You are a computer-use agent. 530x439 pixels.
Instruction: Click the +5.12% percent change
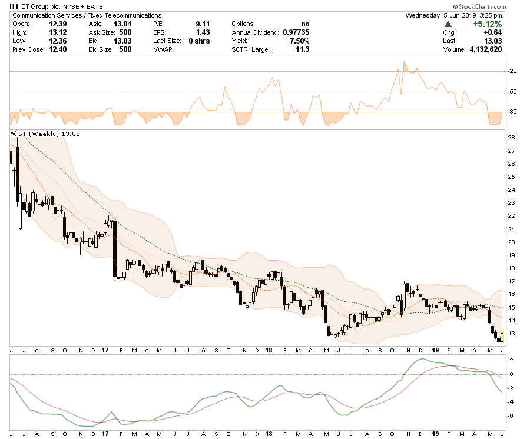[x=487, y=24]
